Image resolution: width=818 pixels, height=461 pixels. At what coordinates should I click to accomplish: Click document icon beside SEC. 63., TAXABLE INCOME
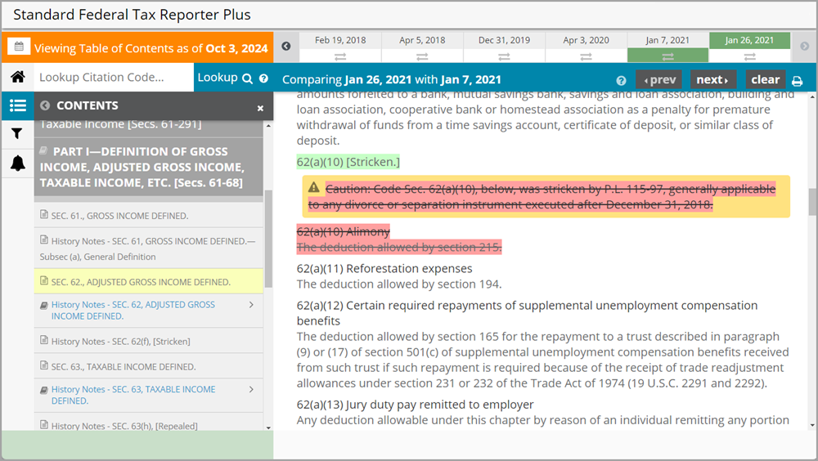(x=44, y=365)
